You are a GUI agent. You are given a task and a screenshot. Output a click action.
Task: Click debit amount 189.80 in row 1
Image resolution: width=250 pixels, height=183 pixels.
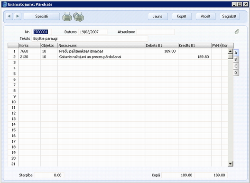click(161, 51)
